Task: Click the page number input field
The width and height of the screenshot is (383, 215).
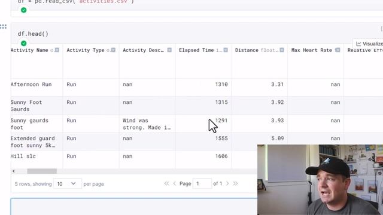Action: click(202, 183)
